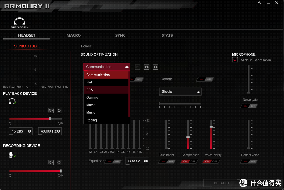
Task: Turn off the Compressor switch
Action: tap(189, 161)
